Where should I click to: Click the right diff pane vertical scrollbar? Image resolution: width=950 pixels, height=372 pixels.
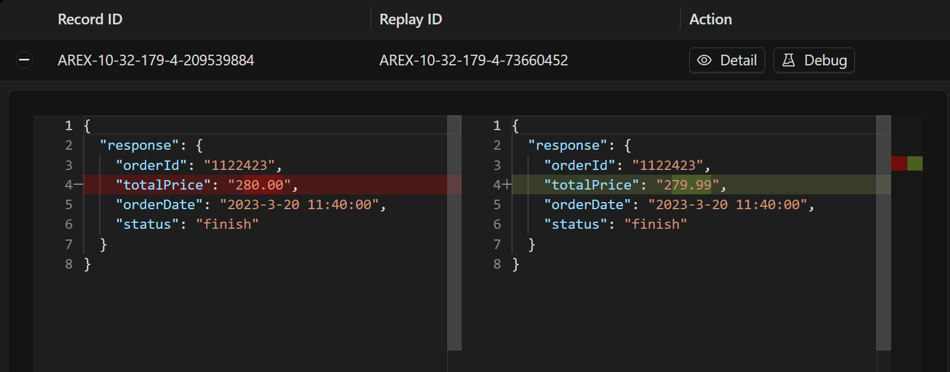[883, 232]
